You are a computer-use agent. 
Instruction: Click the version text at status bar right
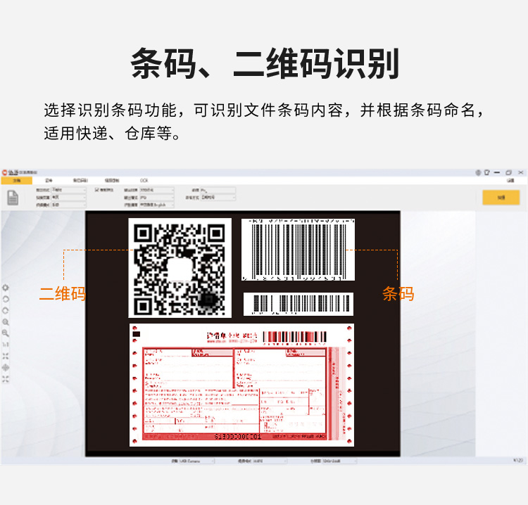[x=518, y=460]
